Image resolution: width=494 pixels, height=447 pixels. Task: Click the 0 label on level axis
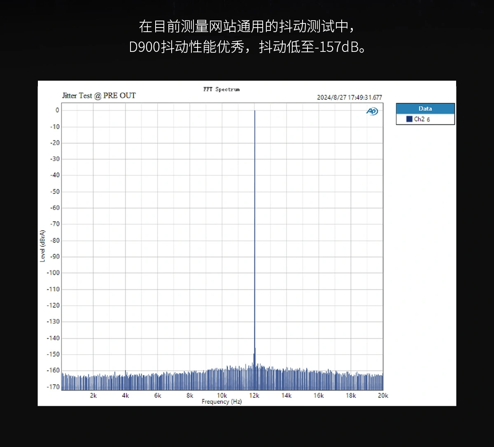point(57,110)
